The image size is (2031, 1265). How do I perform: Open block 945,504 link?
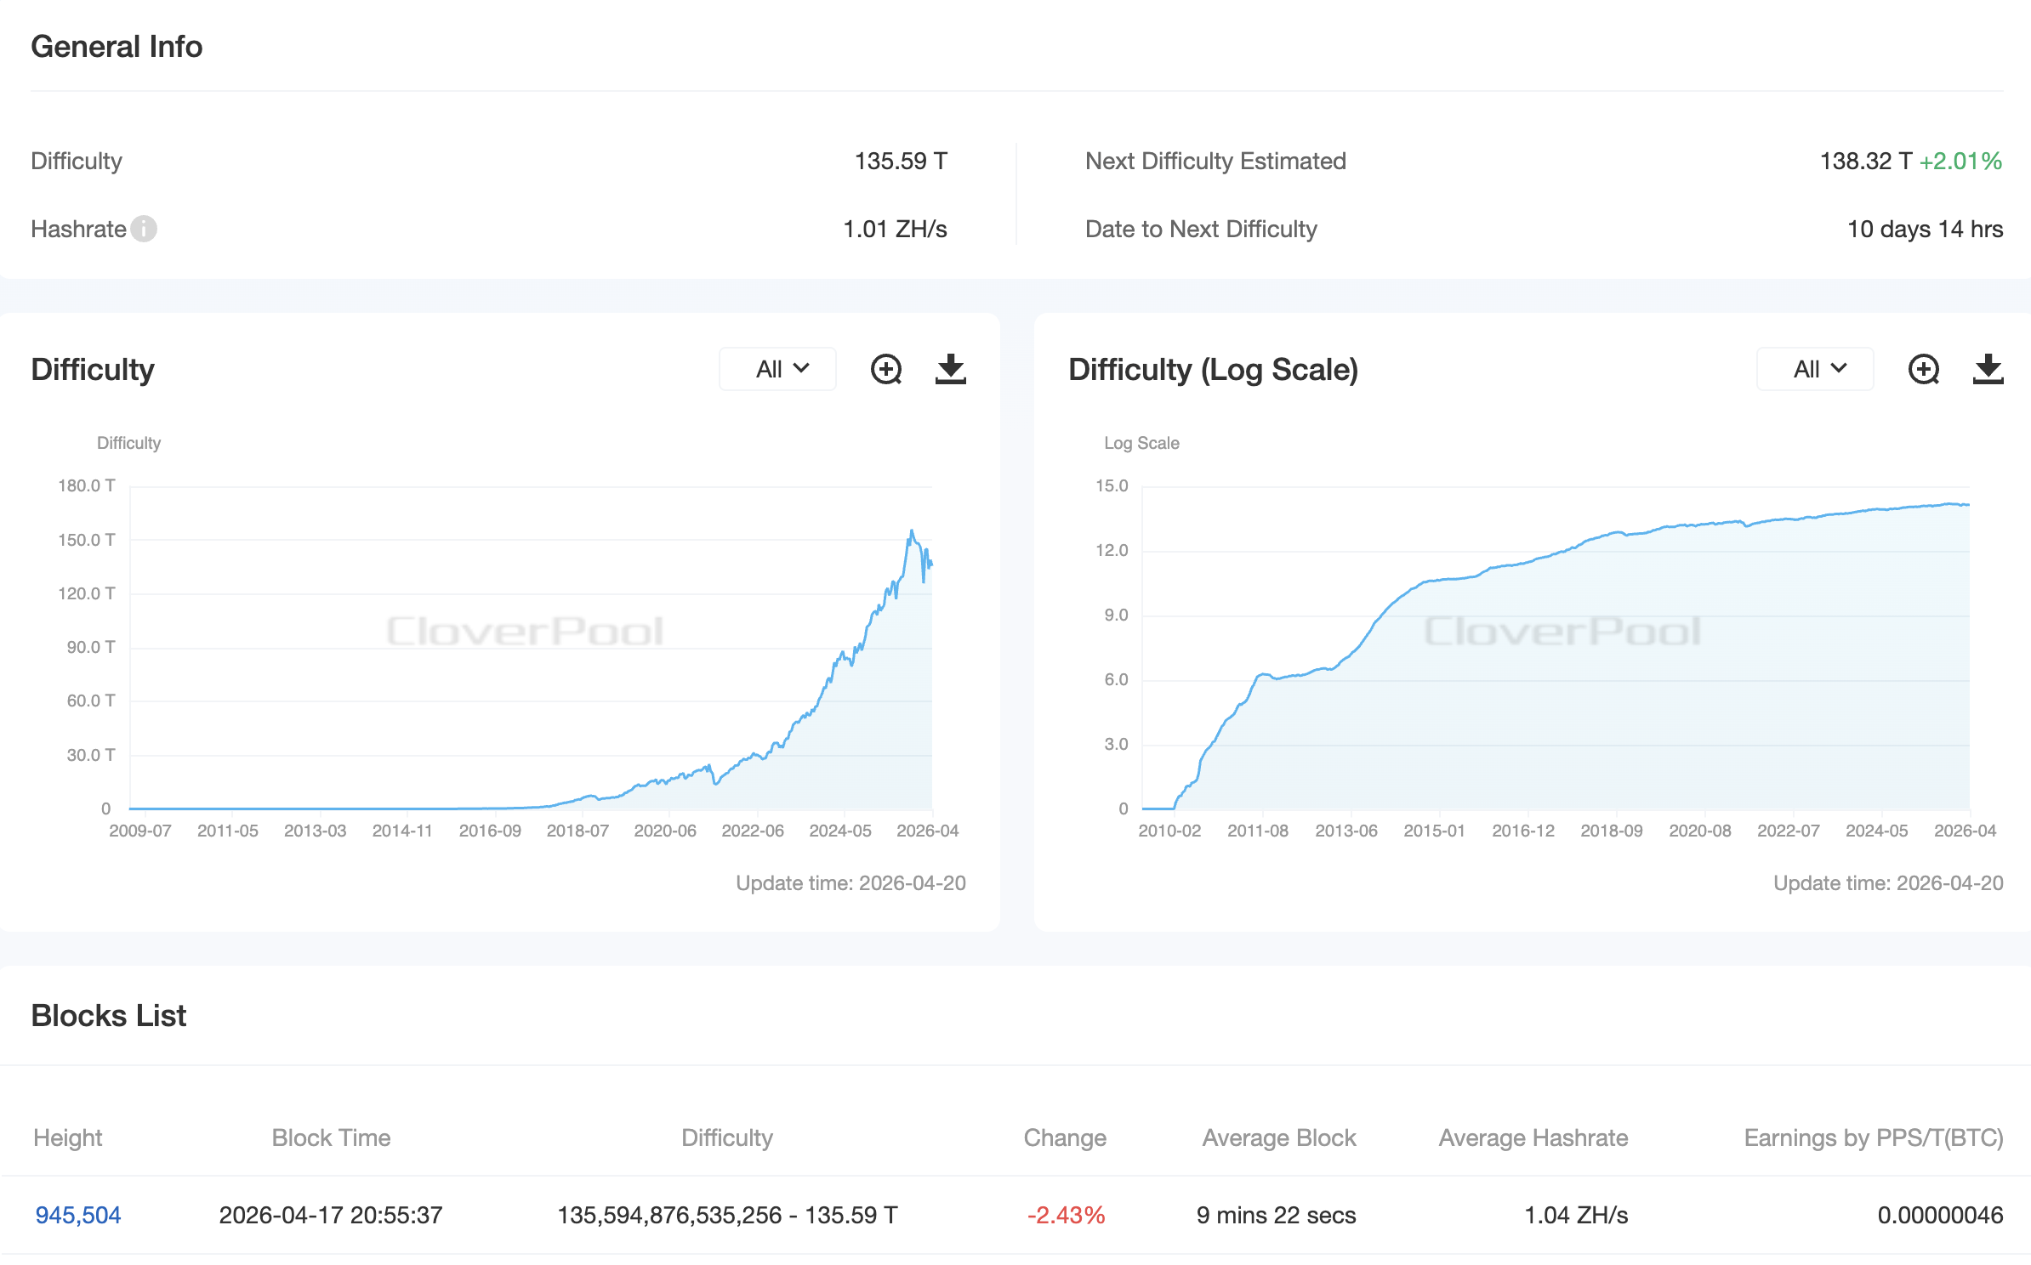pos(78,1215)
